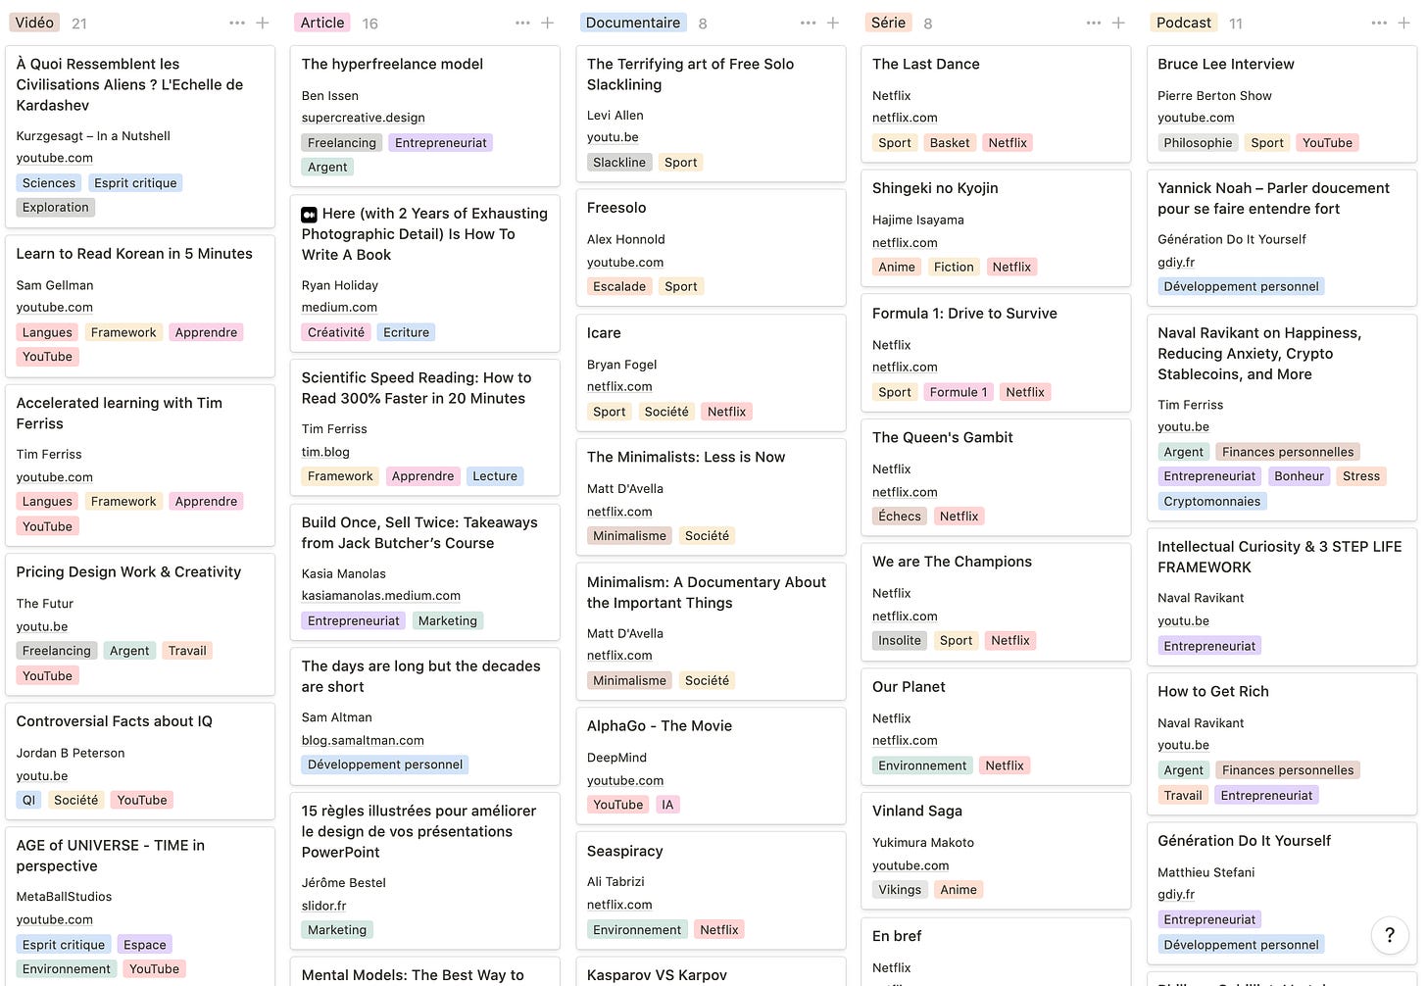This screenshot has width=1427, height=986.
Task: Open Bruce Lee Interview card
Action: click(x=1281, y=103)
